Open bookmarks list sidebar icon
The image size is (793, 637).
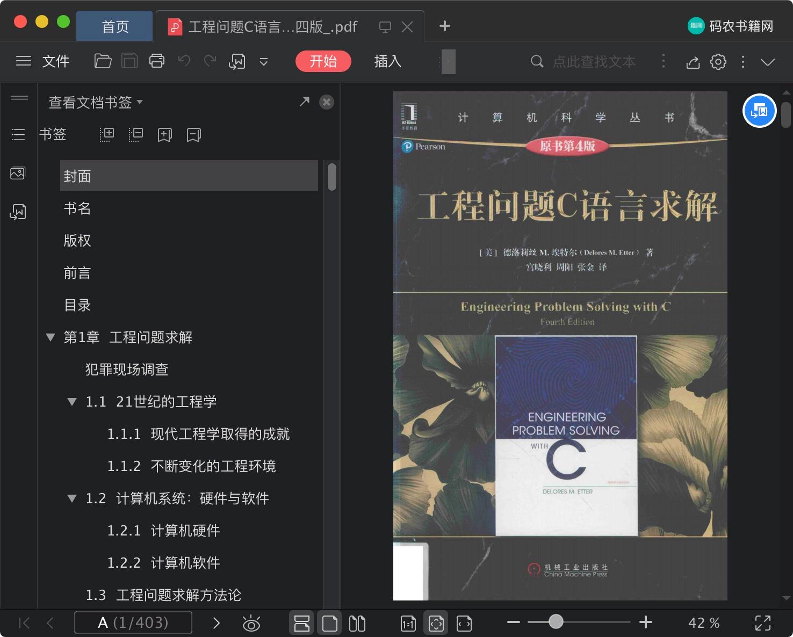coord(18,134)
